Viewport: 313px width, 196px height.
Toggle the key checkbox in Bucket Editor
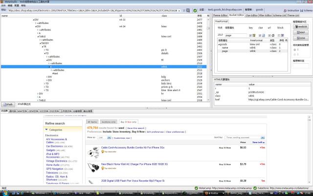[x=250, y=35]
